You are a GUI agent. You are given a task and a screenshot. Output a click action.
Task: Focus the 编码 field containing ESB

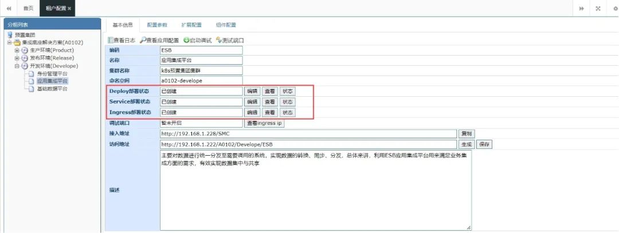click(x=201, y=50)
